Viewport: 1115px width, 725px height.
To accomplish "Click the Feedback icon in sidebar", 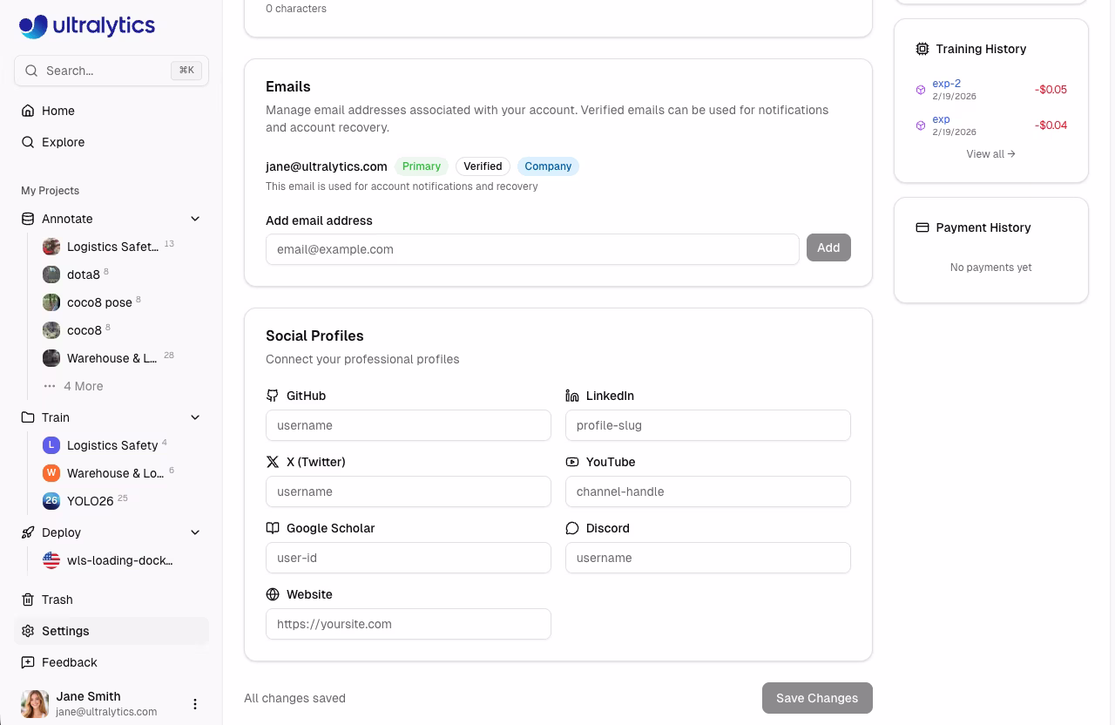I will click(x=28, y=662).
